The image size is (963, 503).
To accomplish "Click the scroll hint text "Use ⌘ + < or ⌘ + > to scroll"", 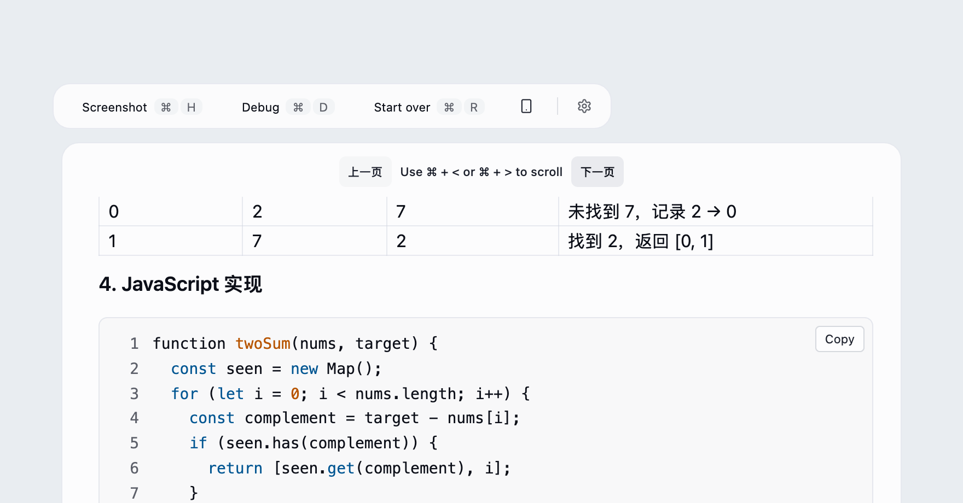I will coord(481,172).
